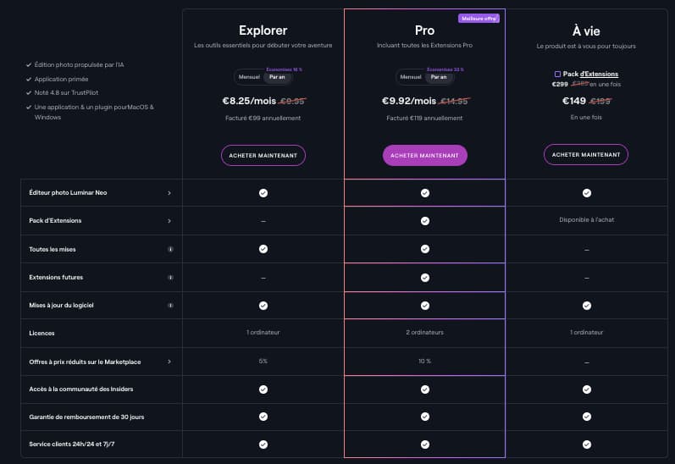Click À vie checkmark for Mises à jour du logiciel

(x=587, y=306)
